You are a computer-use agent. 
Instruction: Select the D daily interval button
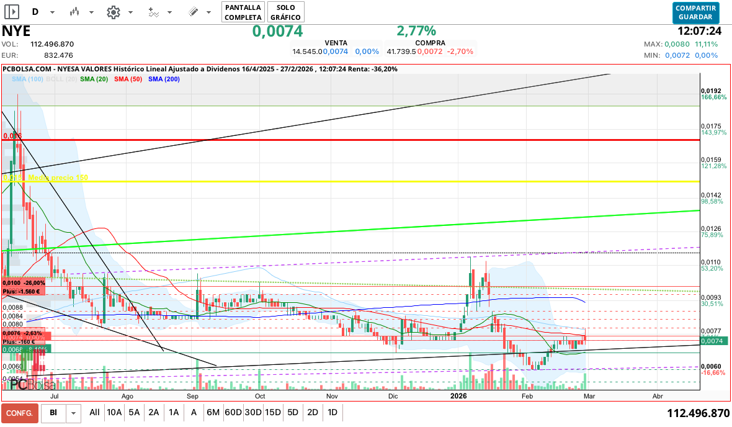35,12
